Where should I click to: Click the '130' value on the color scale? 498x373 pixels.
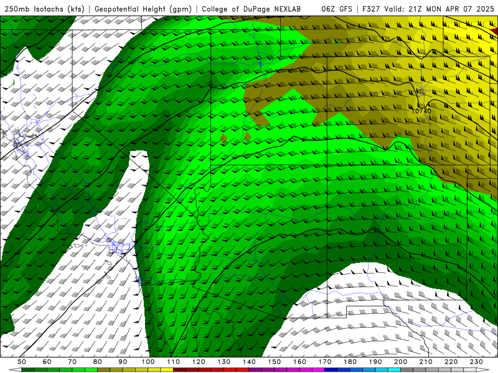click(x=224, y=362)
